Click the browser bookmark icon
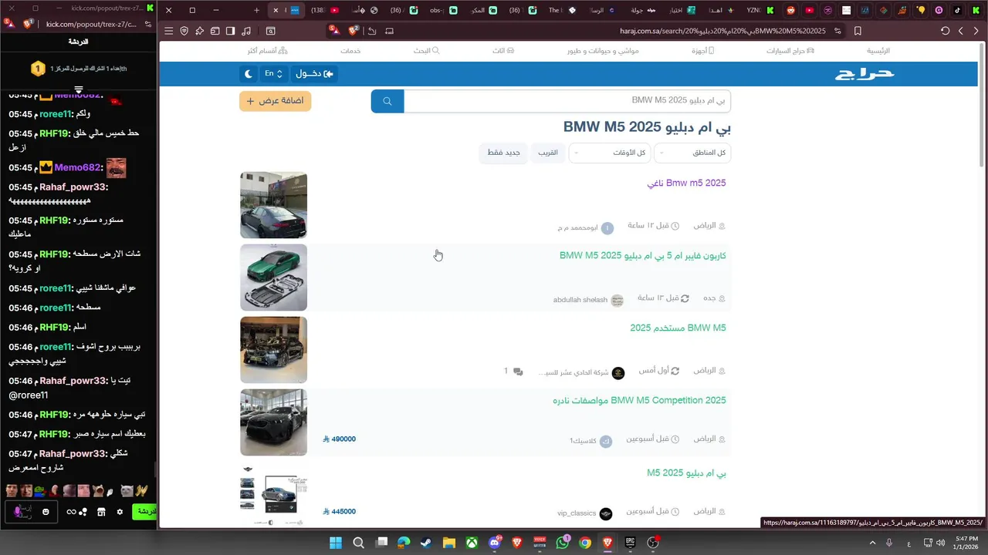The height and width of the screenshot is (555, 988). [x=858, y=31]
